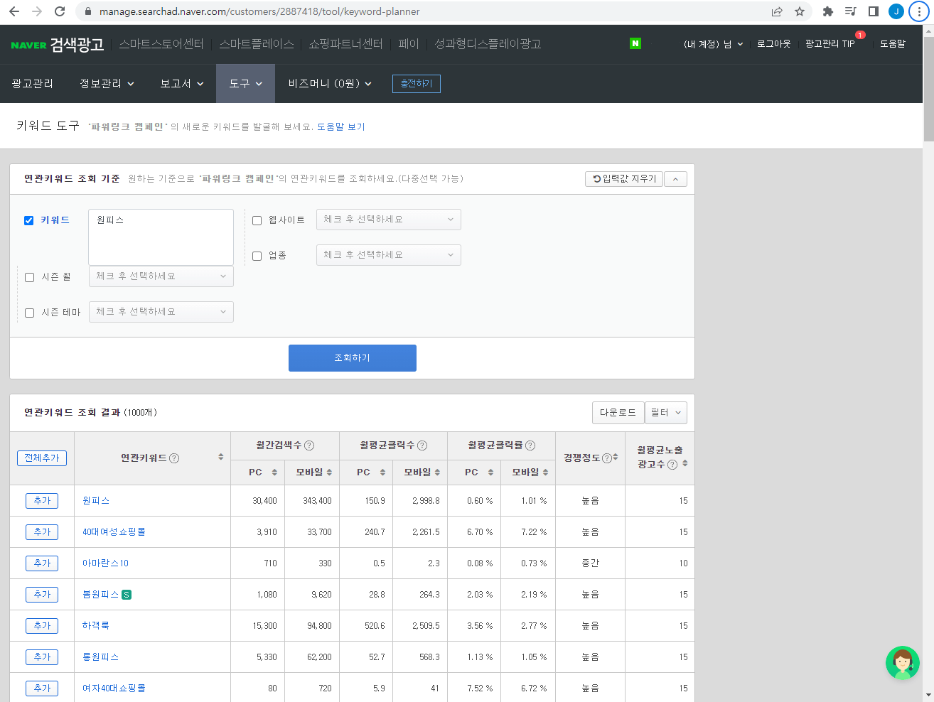The image size is (934, 702).
Task: Click help icon next to 월평균클릭률
Action: (x=530, y=445)
